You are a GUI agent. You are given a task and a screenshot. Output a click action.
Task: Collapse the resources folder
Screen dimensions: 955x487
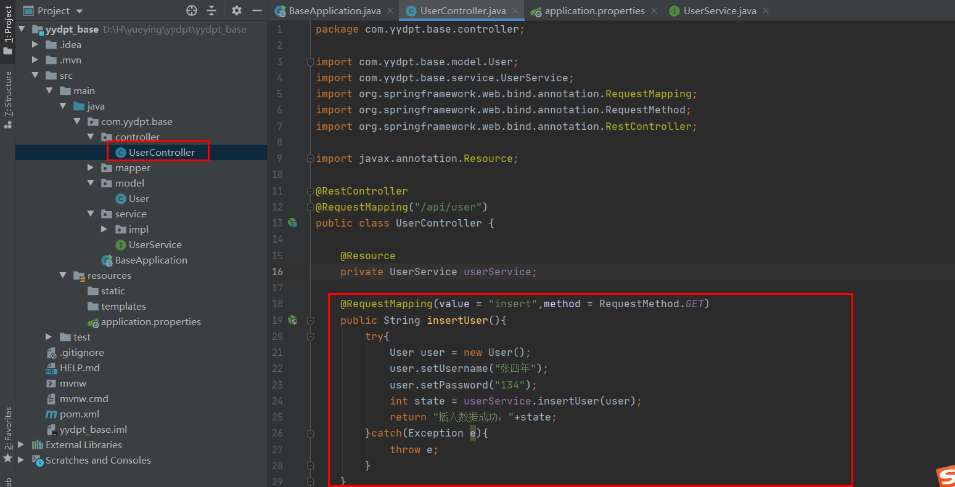pyautogui.click(x=63, y=275)
